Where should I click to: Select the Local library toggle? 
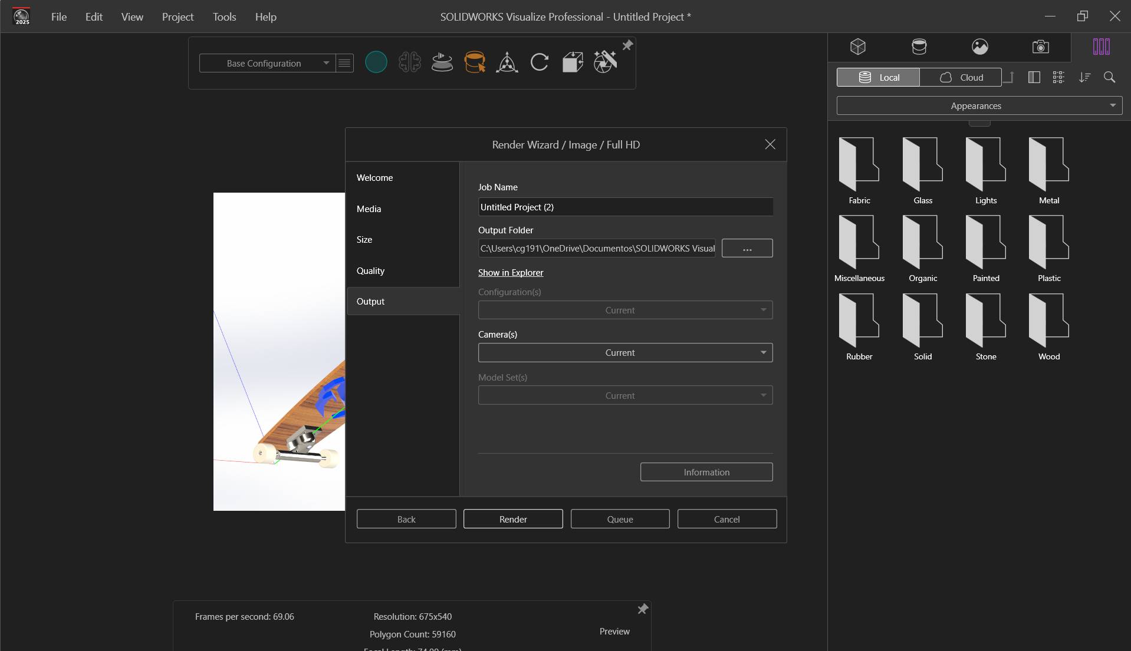click(x=878, y=77)
